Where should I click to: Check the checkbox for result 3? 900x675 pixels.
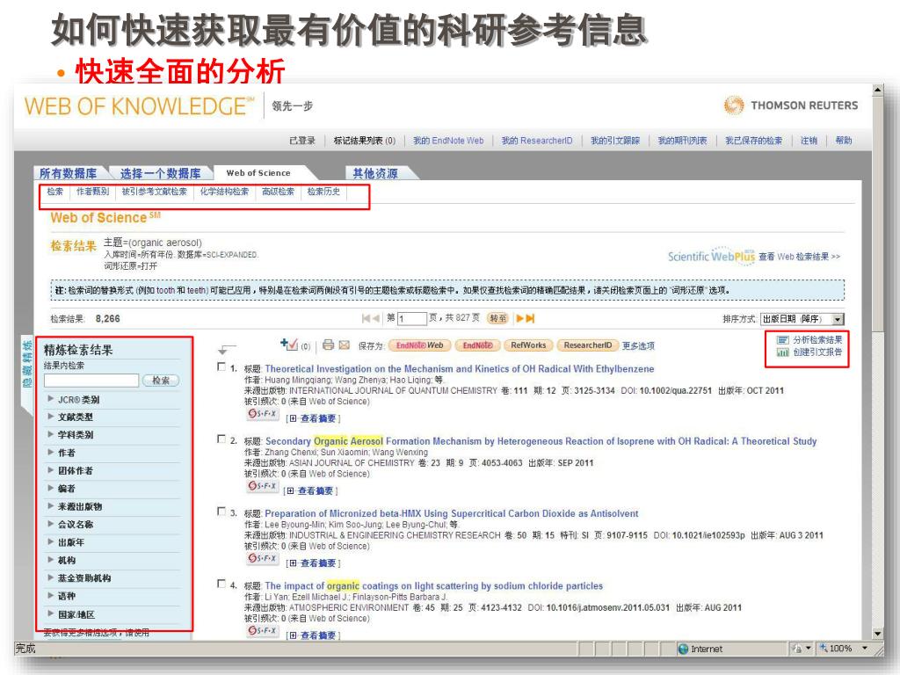coord(221,512)
